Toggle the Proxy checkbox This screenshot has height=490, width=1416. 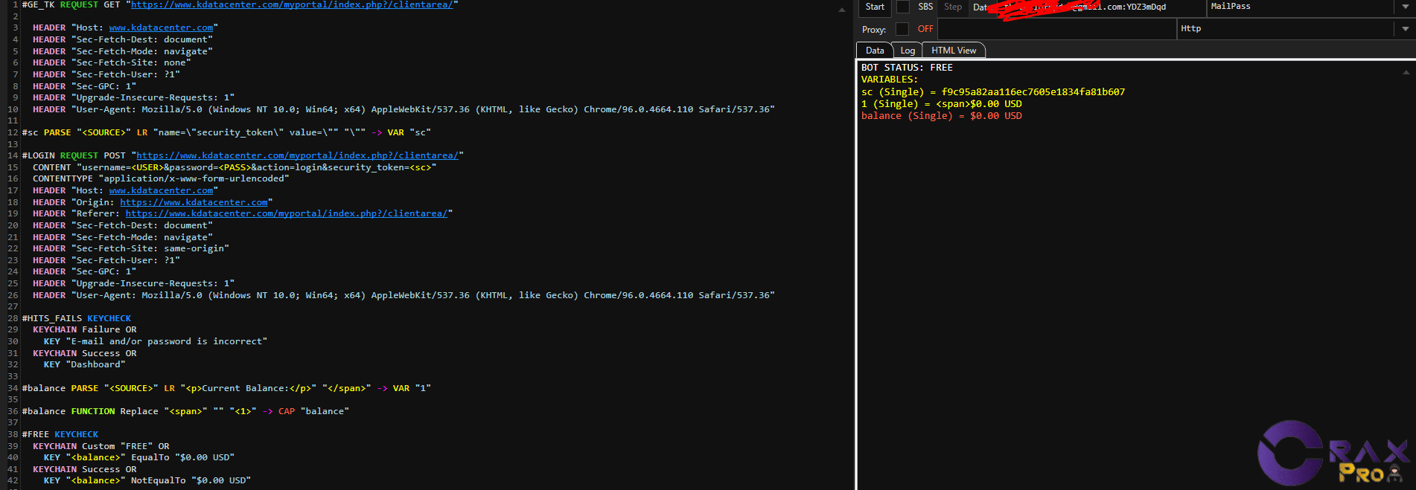point(902,29)
